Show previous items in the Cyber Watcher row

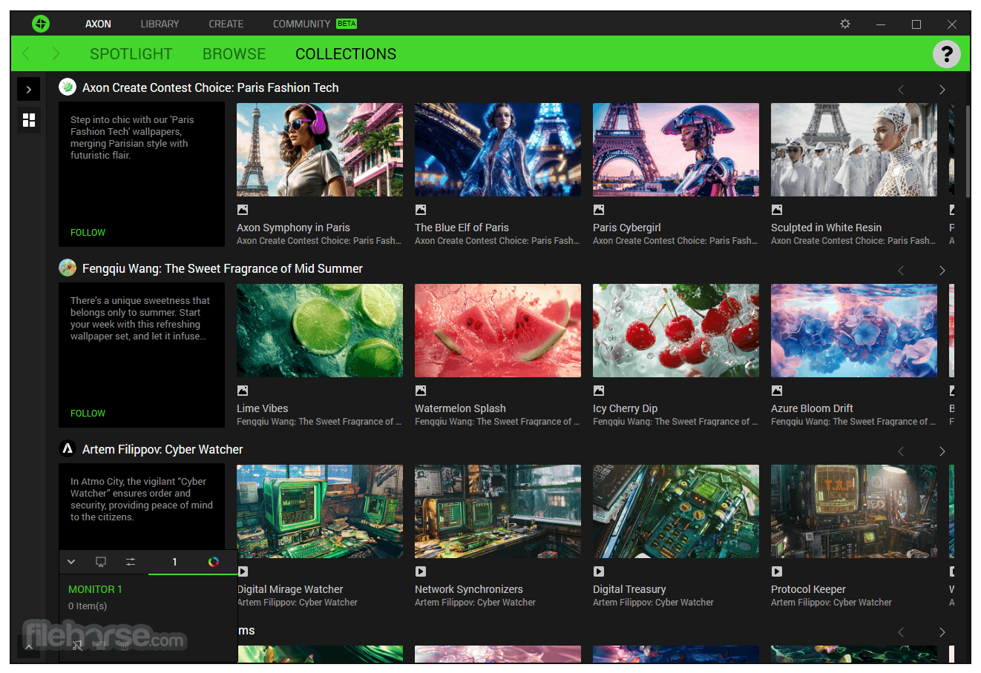[x=901, y=451]
